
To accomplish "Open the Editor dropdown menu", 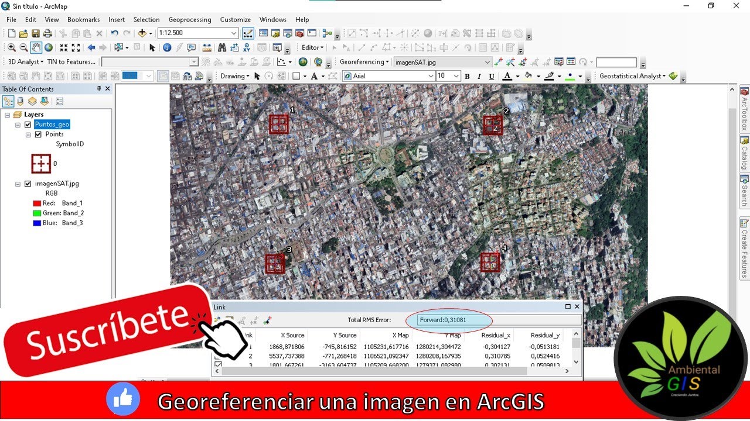I will (313, 47).
